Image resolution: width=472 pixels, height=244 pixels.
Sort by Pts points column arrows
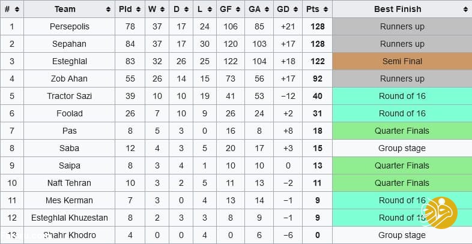[325, 9]
